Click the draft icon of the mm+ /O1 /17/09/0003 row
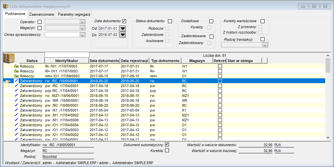 point(16,76)
